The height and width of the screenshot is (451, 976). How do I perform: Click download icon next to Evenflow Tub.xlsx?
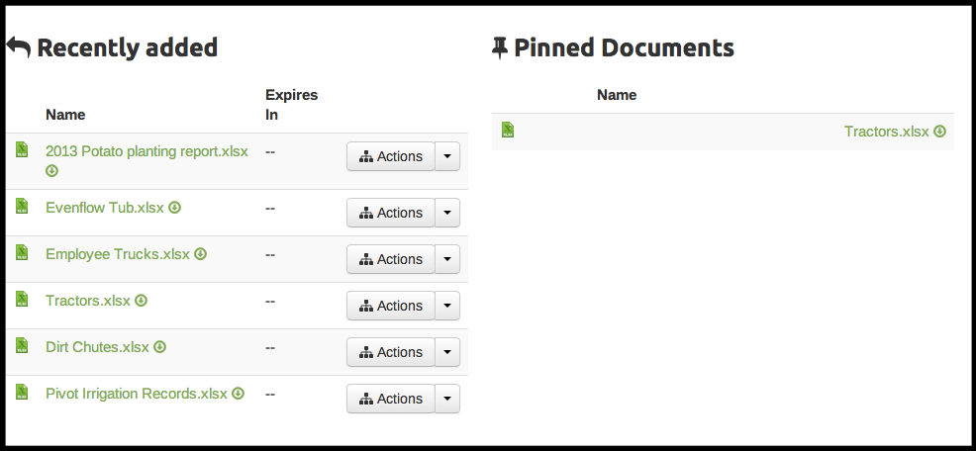pos(175,208)
